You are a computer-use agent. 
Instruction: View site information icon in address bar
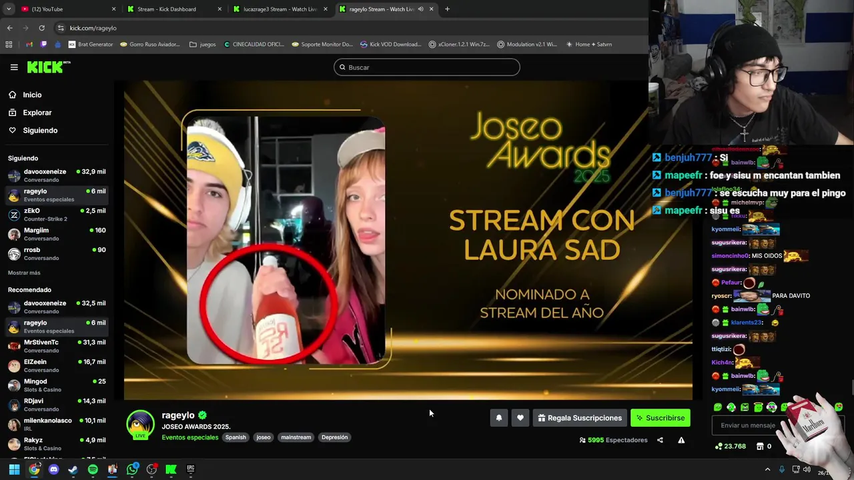point(61,28)
